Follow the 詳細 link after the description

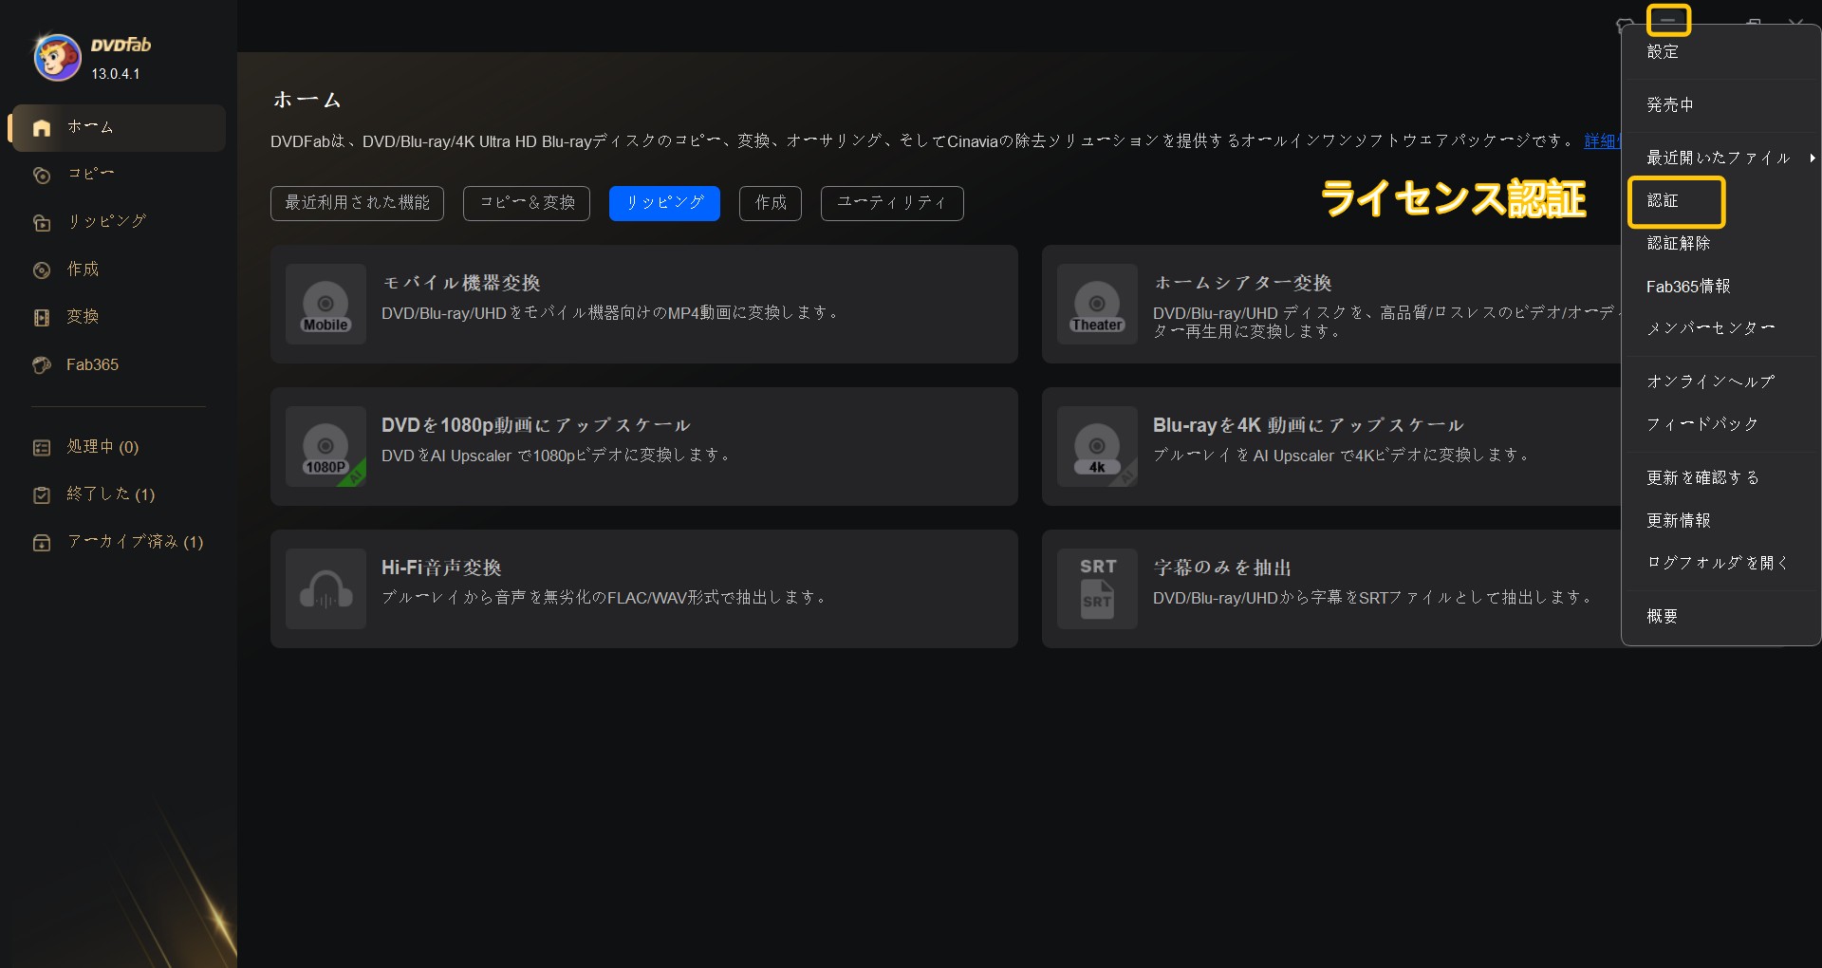1602,141
